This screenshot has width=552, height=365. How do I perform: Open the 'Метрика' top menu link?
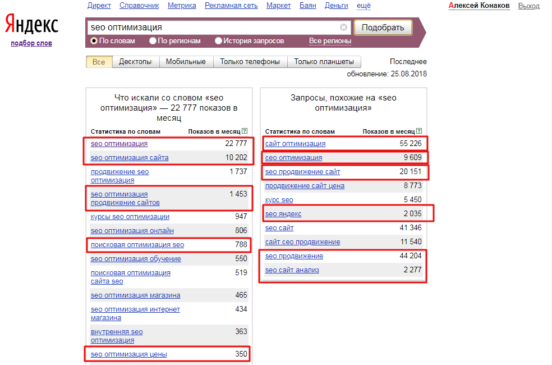tap(182, 6)
